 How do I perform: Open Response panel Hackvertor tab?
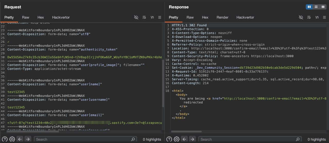(x=245, y=17)
